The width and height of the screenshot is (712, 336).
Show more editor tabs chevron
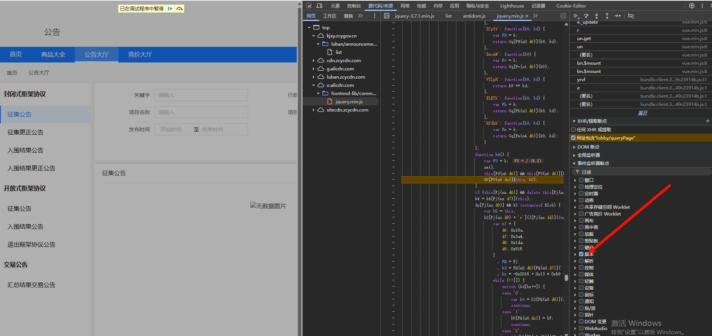pos(535,16)
